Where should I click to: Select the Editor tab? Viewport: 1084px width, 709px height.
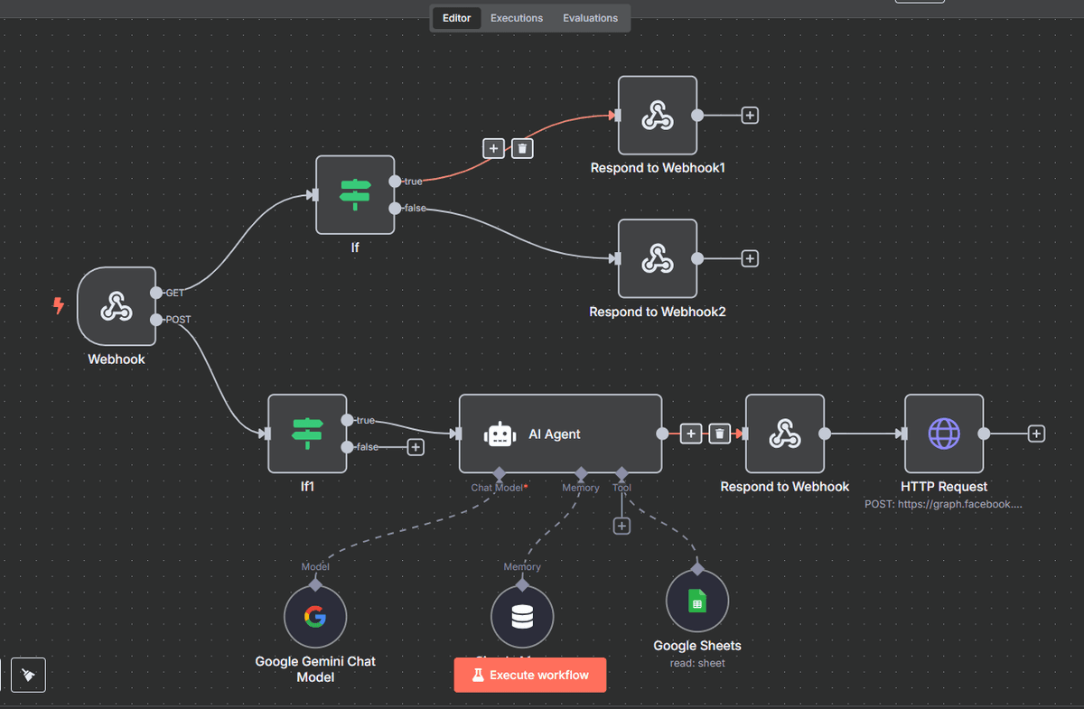coord(456,18)
